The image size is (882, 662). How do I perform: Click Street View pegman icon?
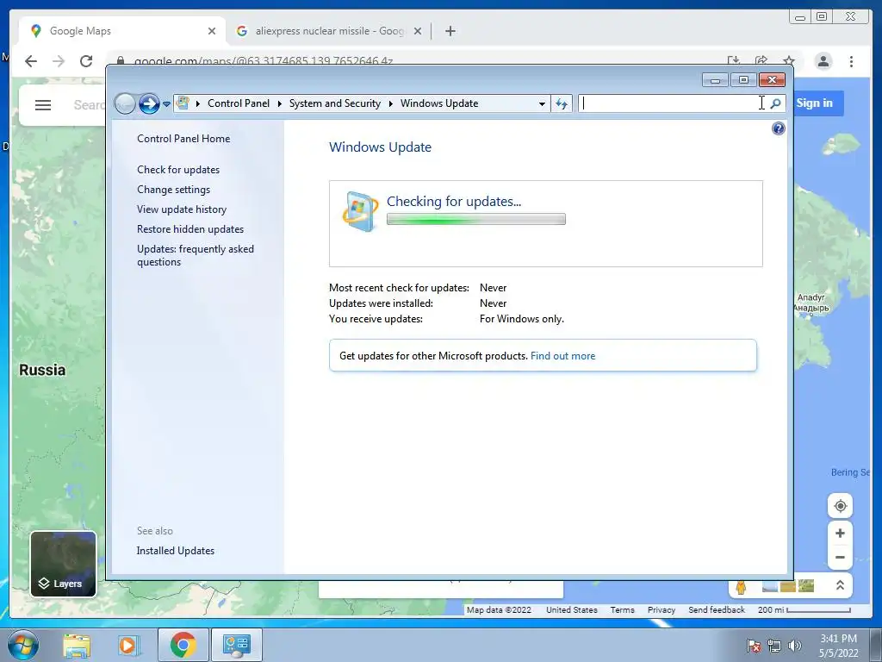click(741, 587)
